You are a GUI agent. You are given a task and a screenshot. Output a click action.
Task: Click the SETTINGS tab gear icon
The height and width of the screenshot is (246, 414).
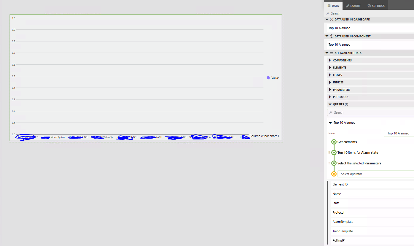pos(369,6)
